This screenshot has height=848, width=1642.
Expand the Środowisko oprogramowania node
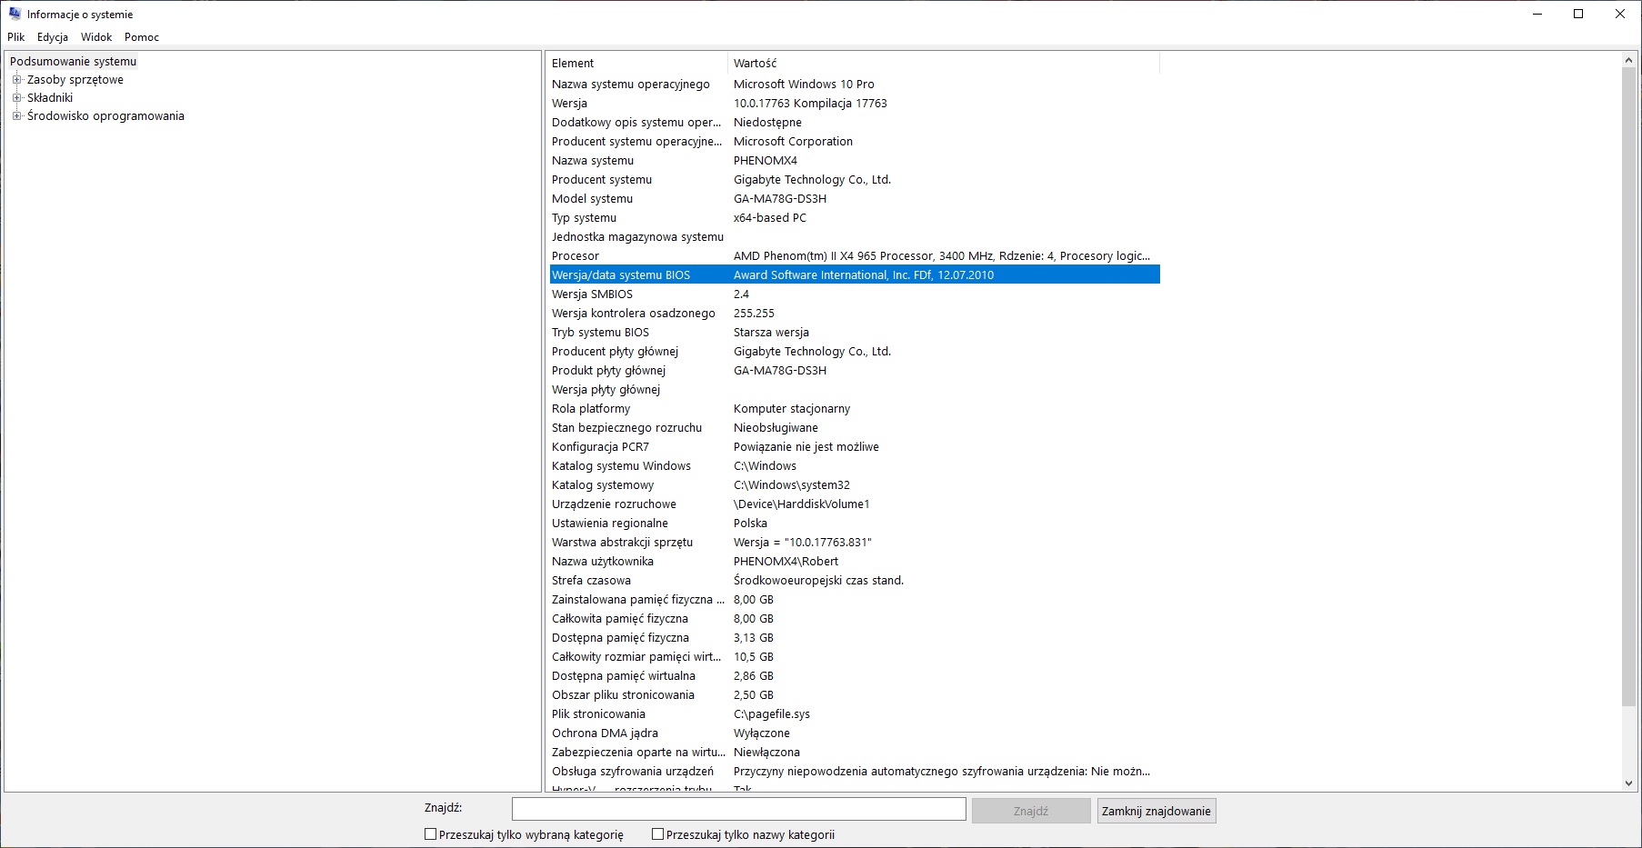(16, 116)
